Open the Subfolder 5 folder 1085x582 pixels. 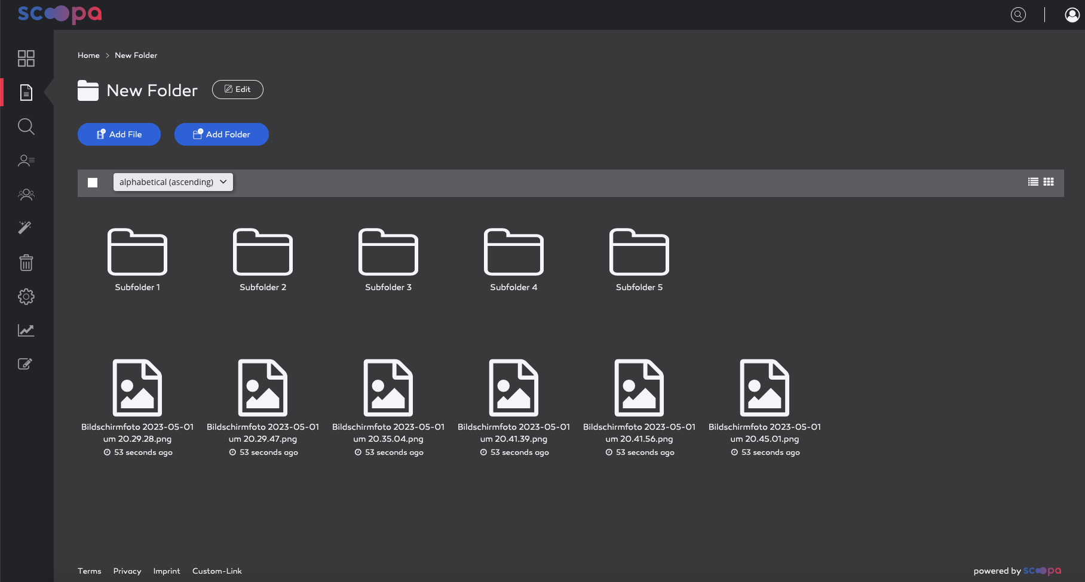click(639, 260)
